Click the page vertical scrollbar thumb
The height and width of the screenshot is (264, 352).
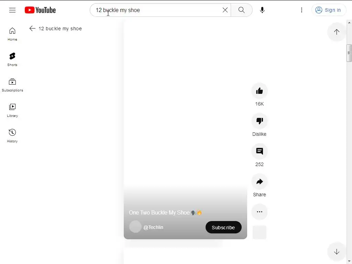pyautogui.click(x=349, y=53)
